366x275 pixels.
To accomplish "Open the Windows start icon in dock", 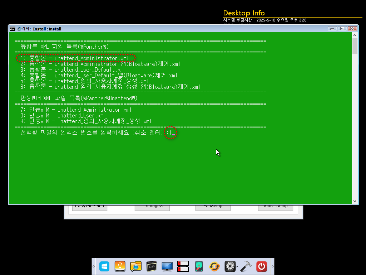I will (104, 266).
